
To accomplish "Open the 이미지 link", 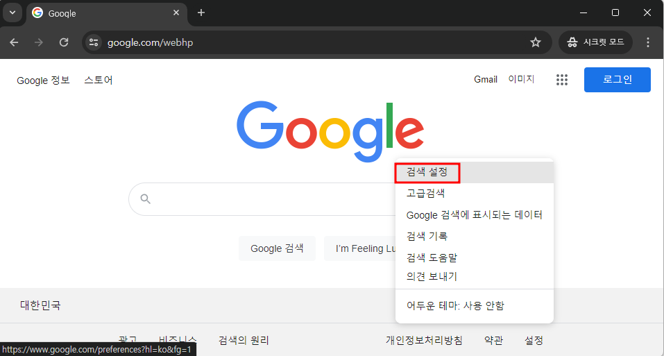I will coord(521,80).
